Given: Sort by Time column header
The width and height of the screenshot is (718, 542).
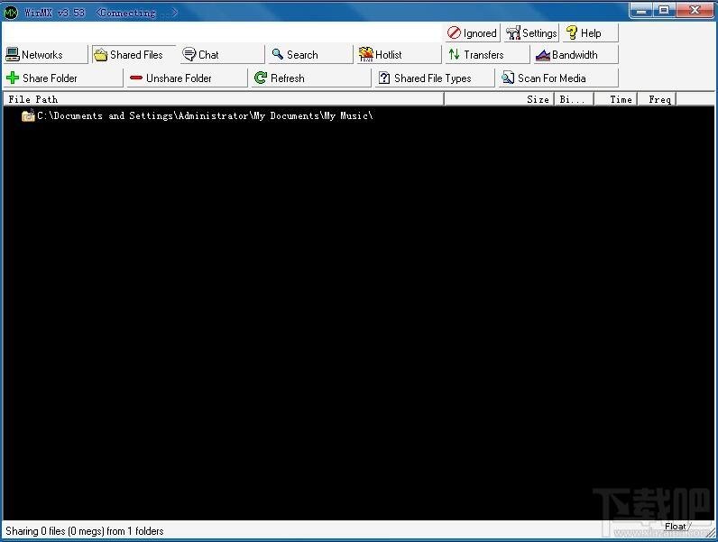Looking at the screenshot, I should click(615, 99).
